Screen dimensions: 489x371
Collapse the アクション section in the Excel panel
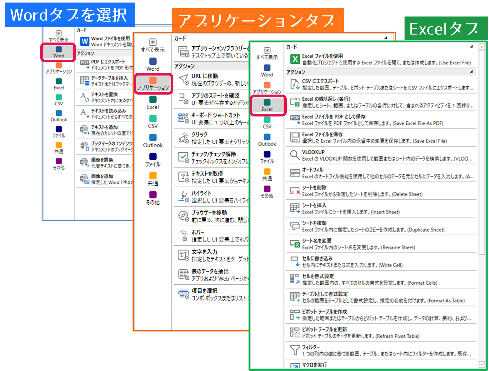tap(472, 72)
